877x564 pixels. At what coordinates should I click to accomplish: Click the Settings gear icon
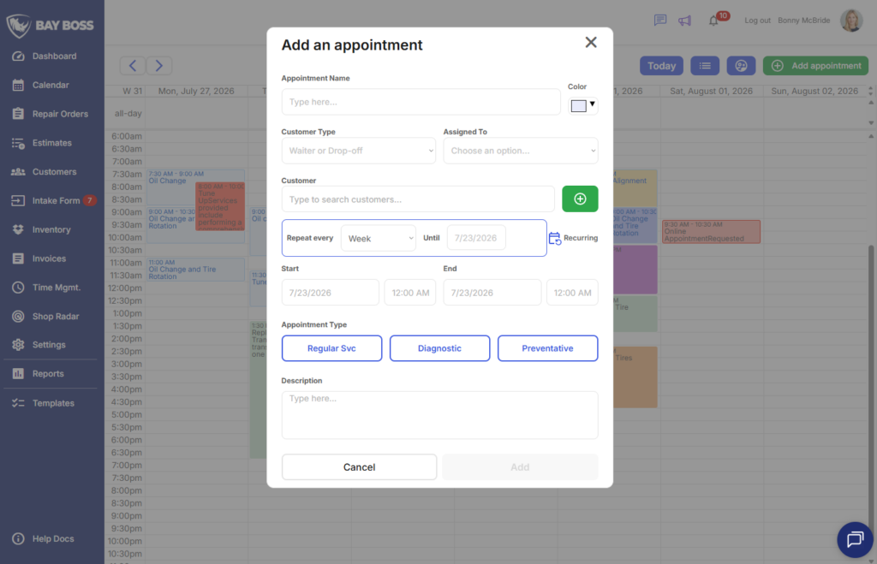tap(18, 345)
